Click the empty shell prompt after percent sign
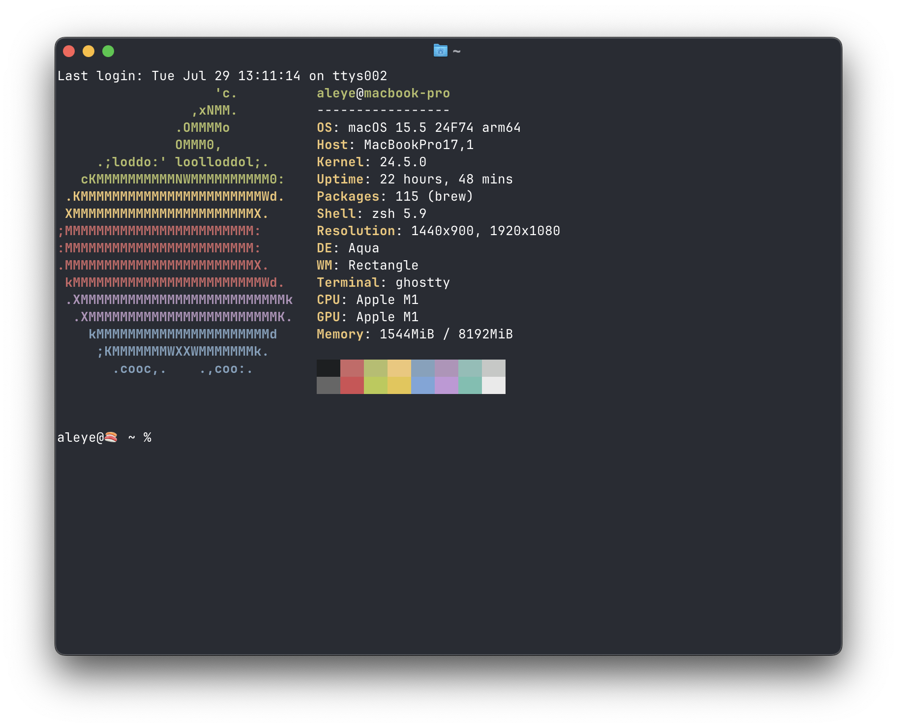 click(162, 437)
